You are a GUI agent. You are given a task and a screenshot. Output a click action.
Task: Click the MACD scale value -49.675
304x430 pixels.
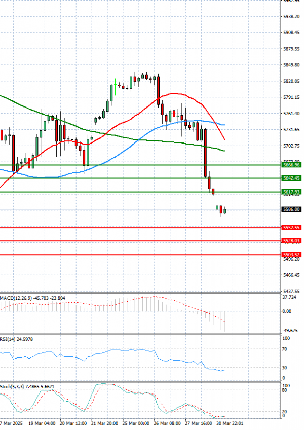[x=290, y=331]
